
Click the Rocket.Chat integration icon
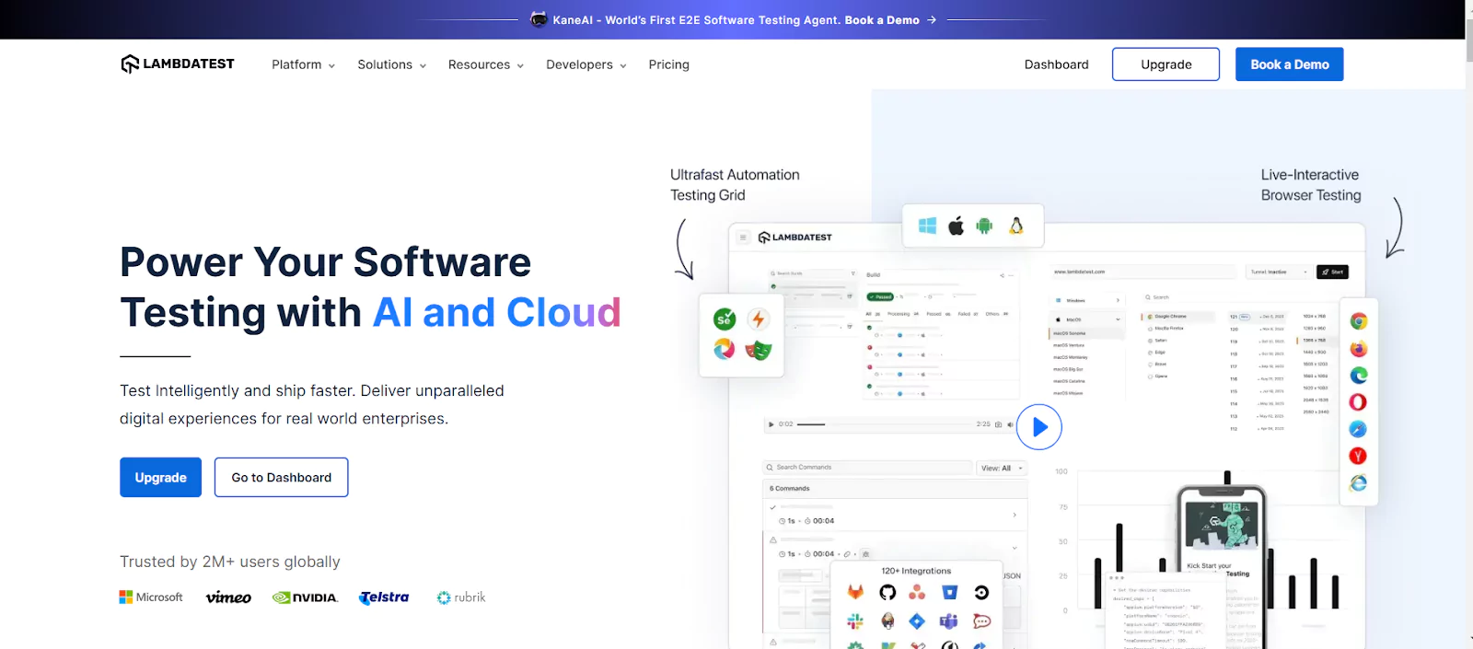(x=982, y=621)
